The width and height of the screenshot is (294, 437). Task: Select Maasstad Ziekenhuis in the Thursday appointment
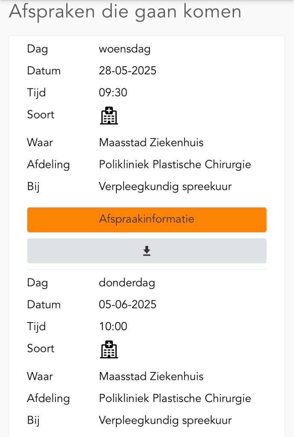[151, 376]
